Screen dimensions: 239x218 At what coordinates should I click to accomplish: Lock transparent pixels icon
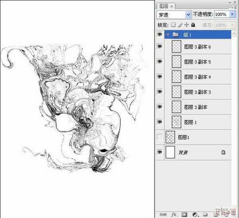(173, 25)
